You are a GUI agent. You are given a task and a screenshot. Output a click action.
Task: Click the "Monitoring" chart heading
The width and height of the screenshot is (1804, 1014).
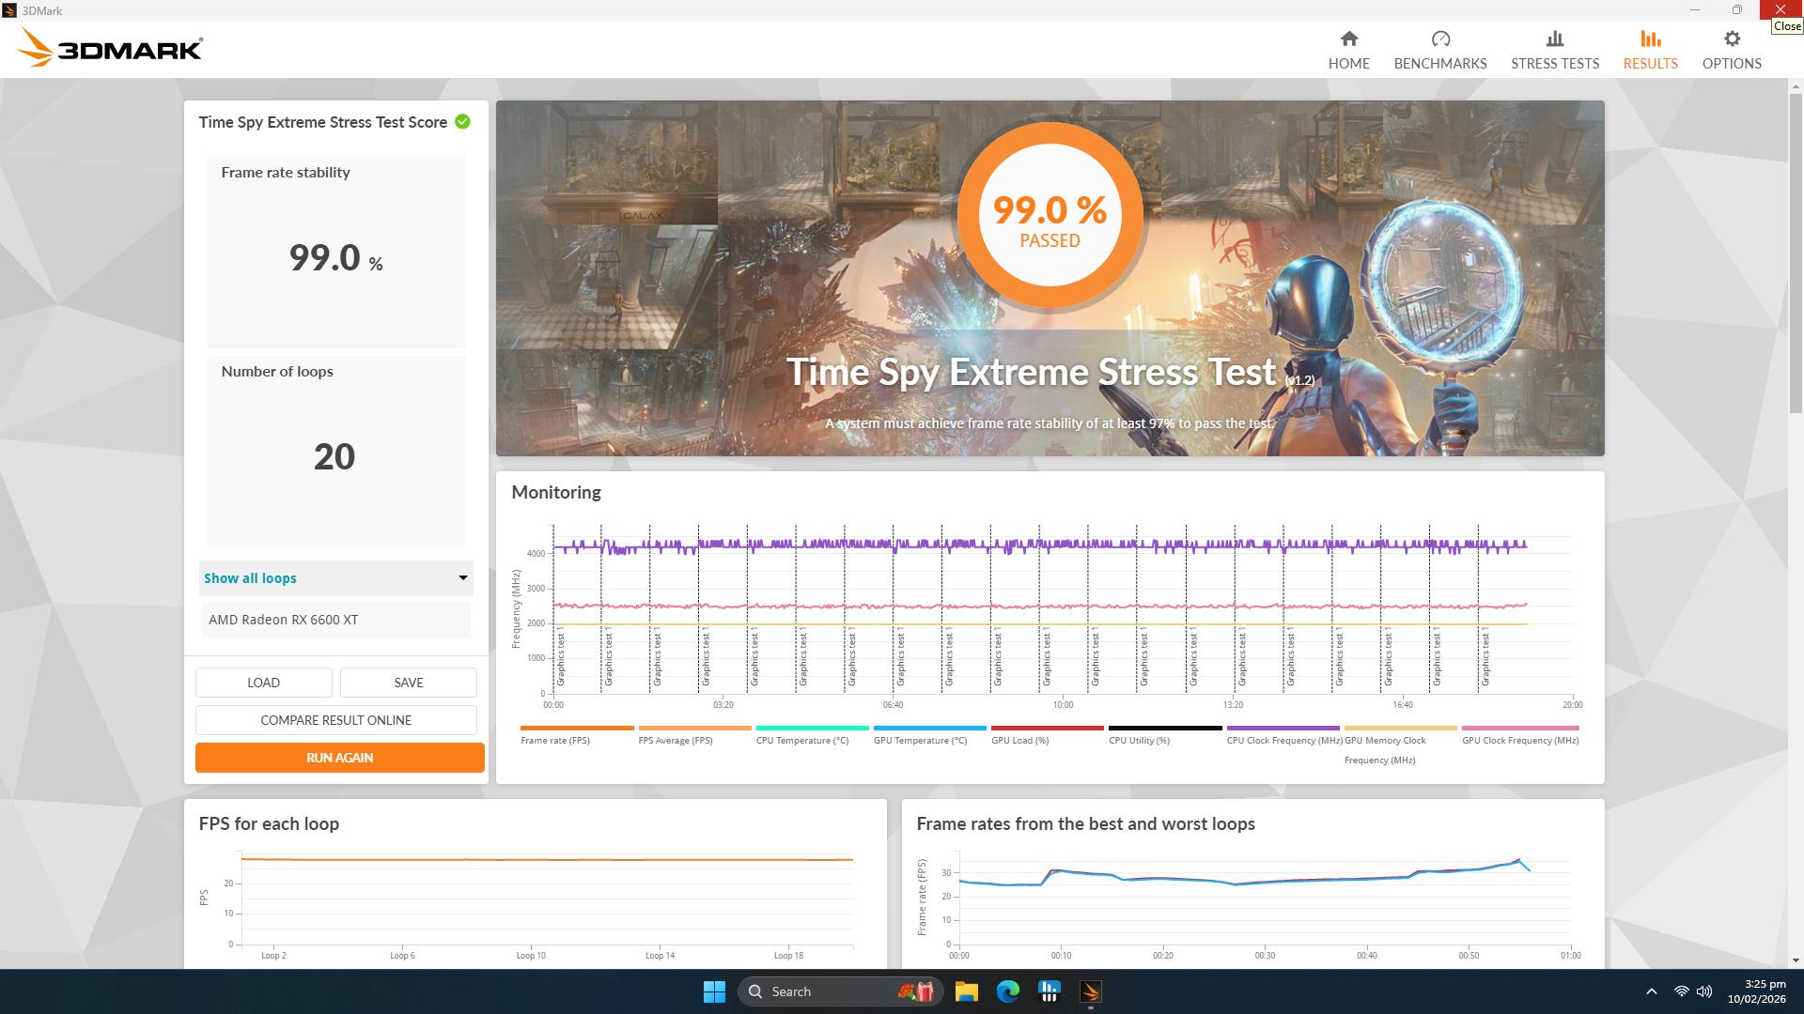pyautogui.click(x=556, y=493)
